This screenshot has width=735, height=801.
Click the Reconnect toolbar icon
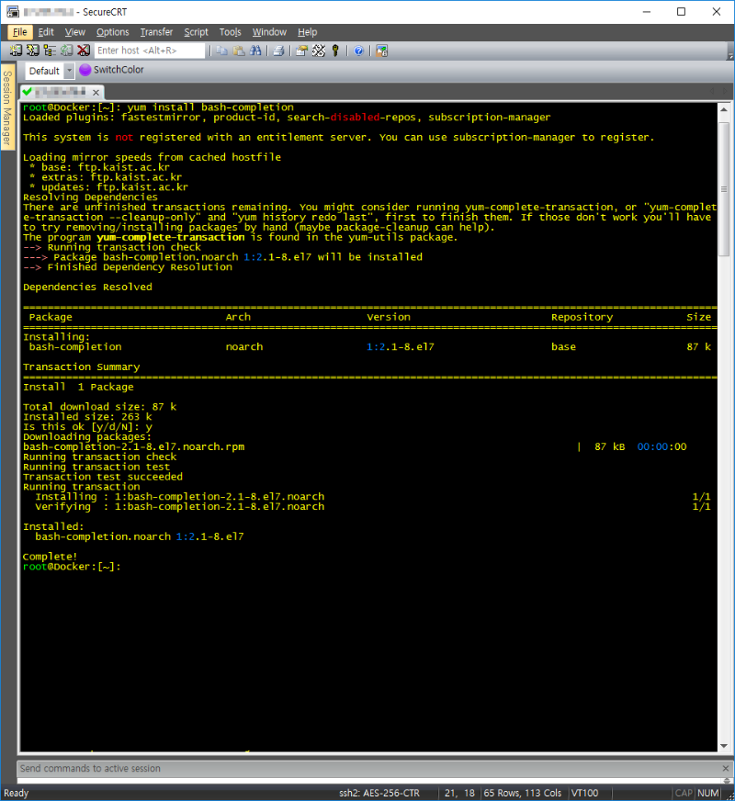coord(66,50)
